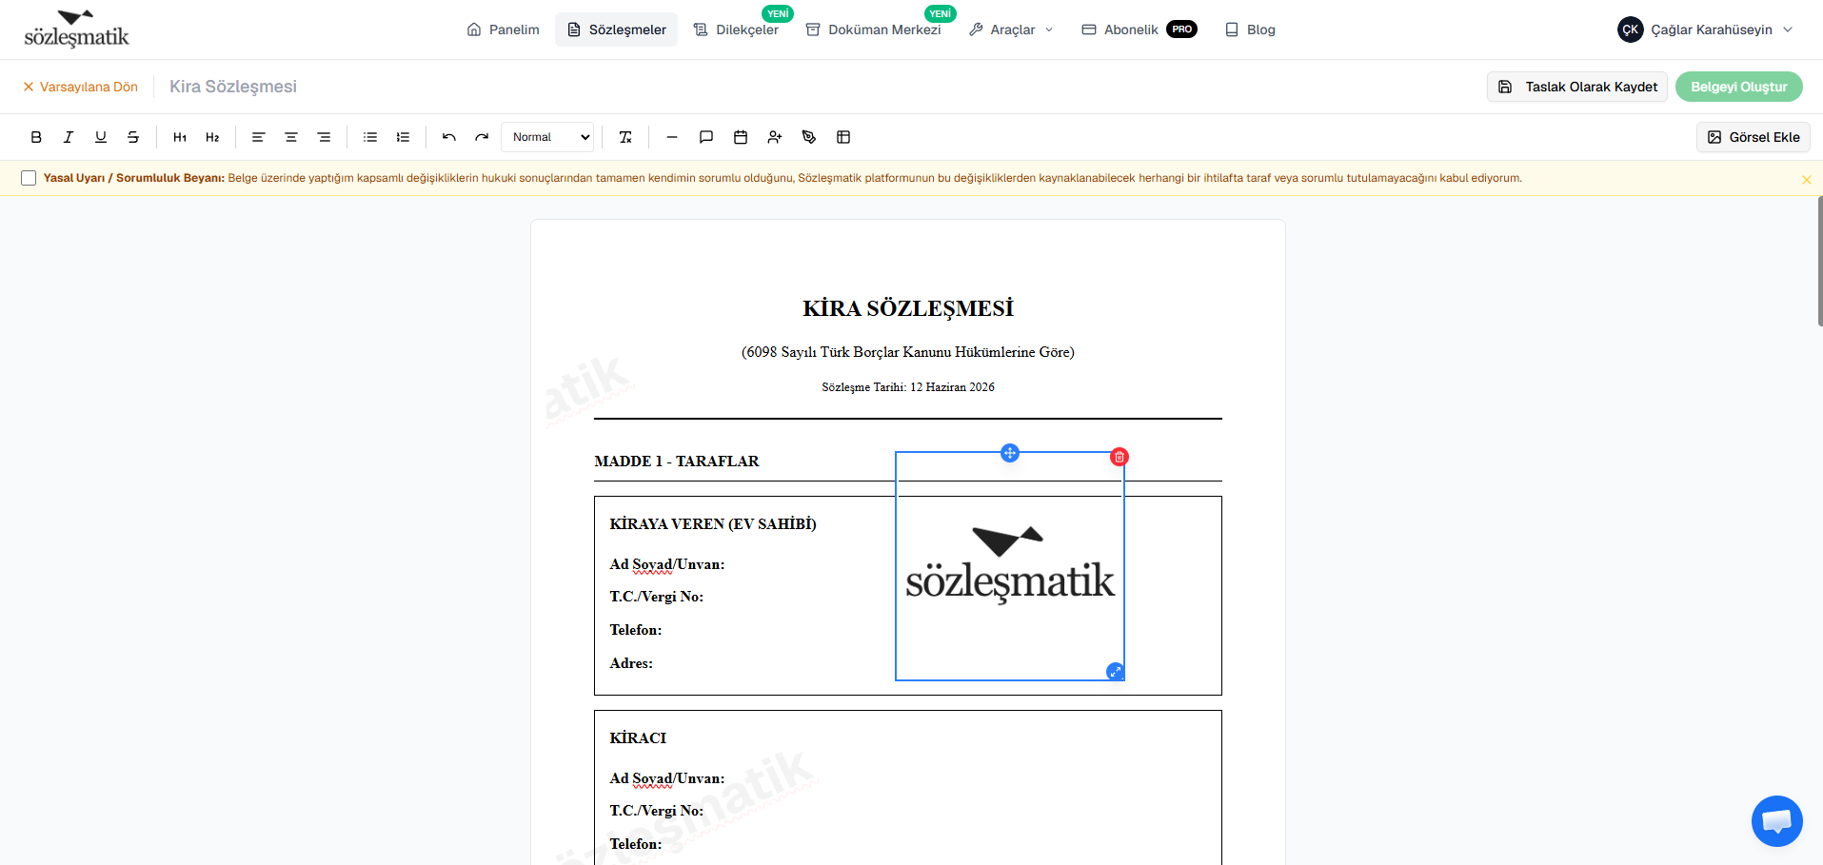Apply strikethrough formatting
1823x865 pixels.
(x=133, y=137)
